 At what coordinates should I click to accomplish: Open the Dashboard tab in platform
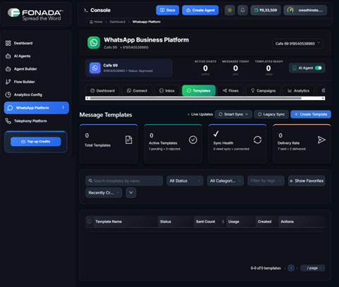click(102, 90)
